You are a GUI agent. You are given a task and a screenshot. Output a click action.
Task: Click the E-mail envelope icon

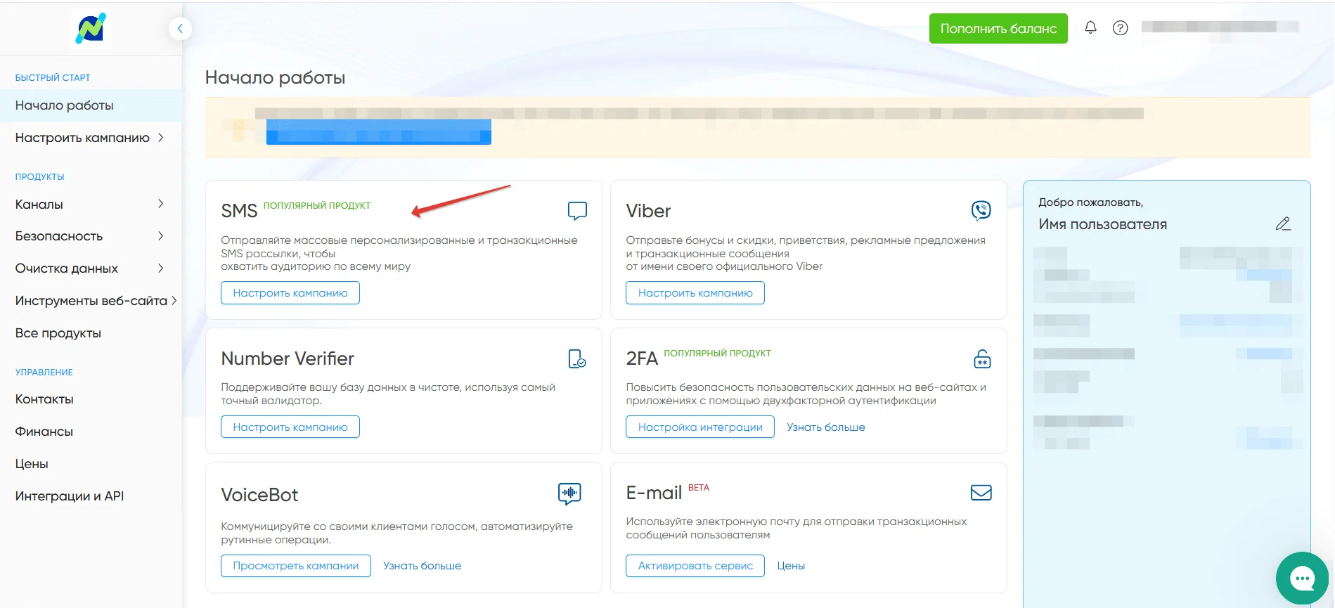pos(981,493)
